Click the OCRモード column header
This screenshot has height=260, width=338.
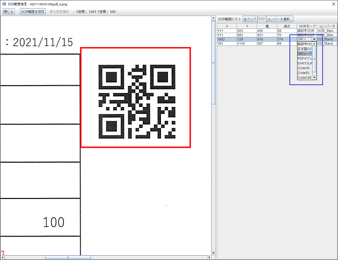coord(307,26)
